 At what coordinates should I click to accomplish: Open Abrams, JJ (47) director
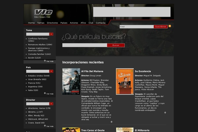point(36,112)
